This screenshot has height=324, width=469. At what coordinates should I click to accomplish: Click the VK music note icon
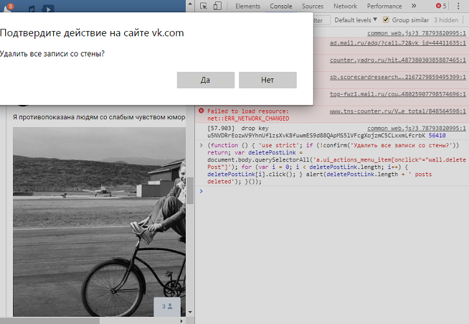tap(32, 8)
